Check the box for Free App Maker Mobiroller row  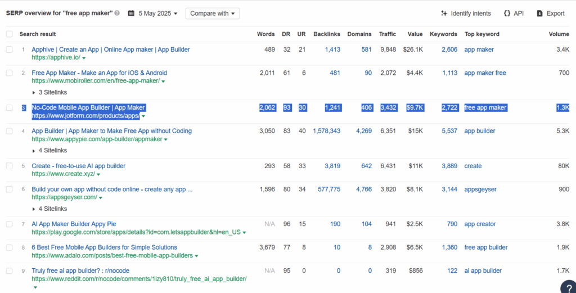9,73
